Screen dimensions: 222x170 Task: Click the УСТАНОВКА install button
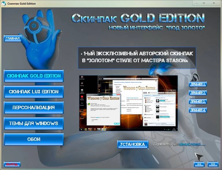coord(133,144)
